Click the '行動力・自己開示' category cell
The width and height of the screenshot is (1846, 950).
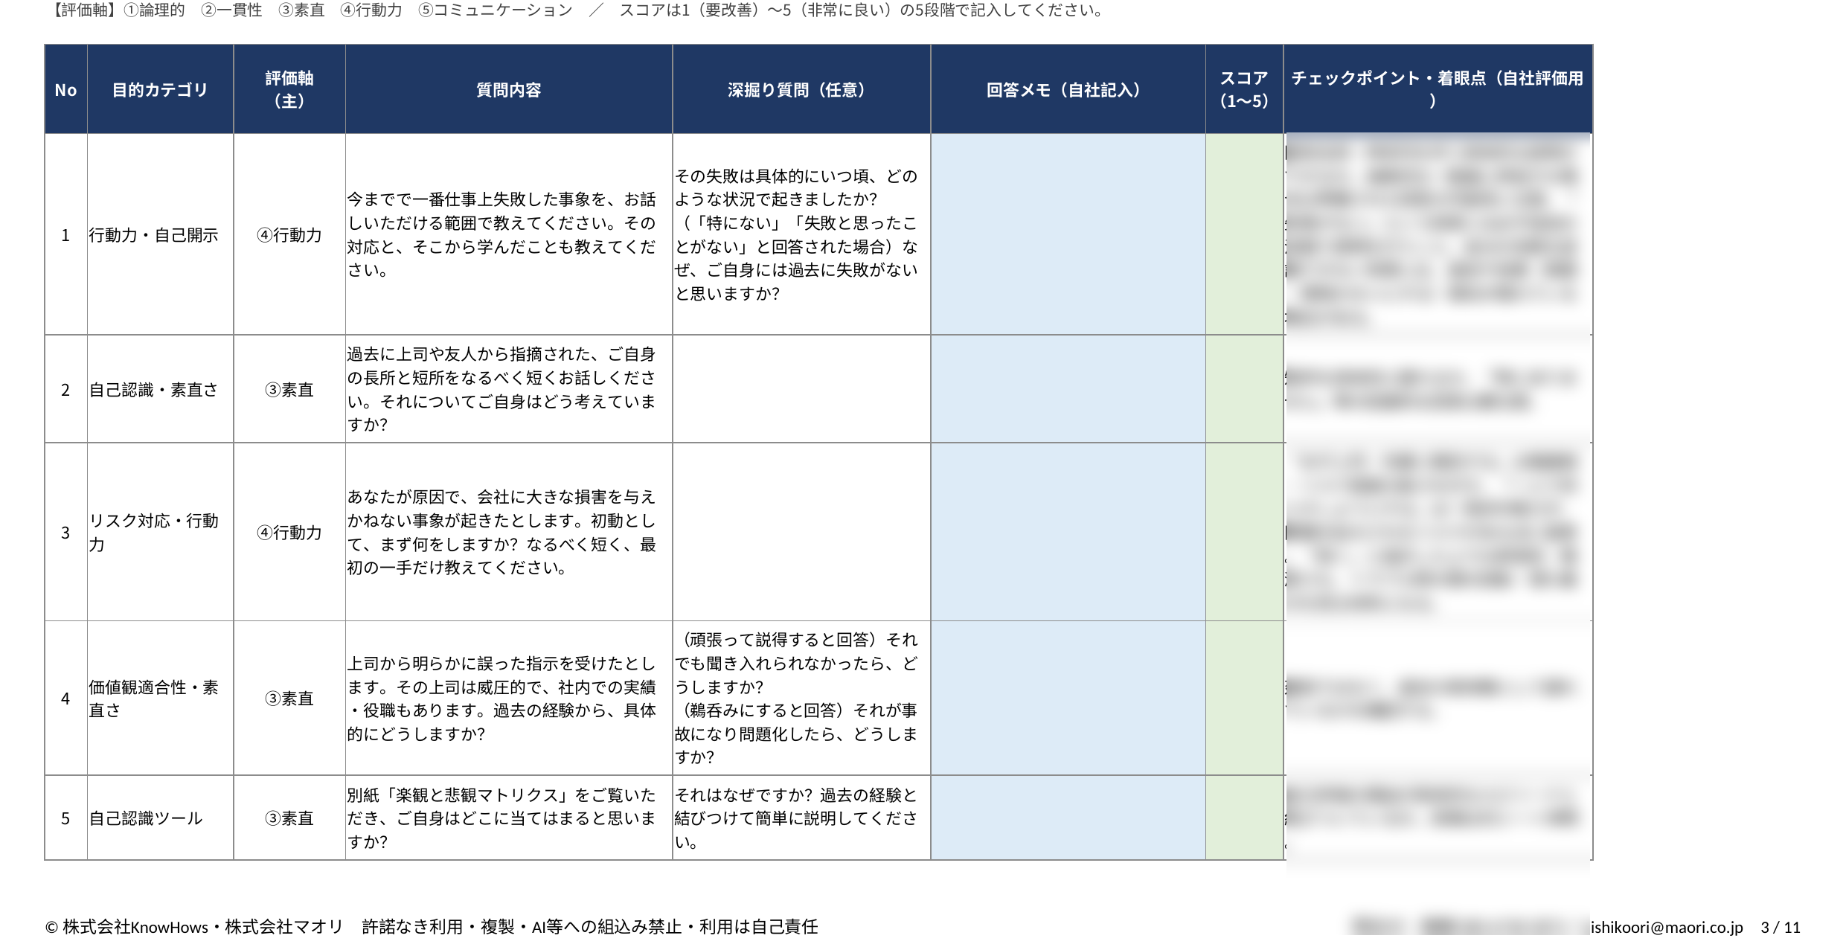point(160,235)
